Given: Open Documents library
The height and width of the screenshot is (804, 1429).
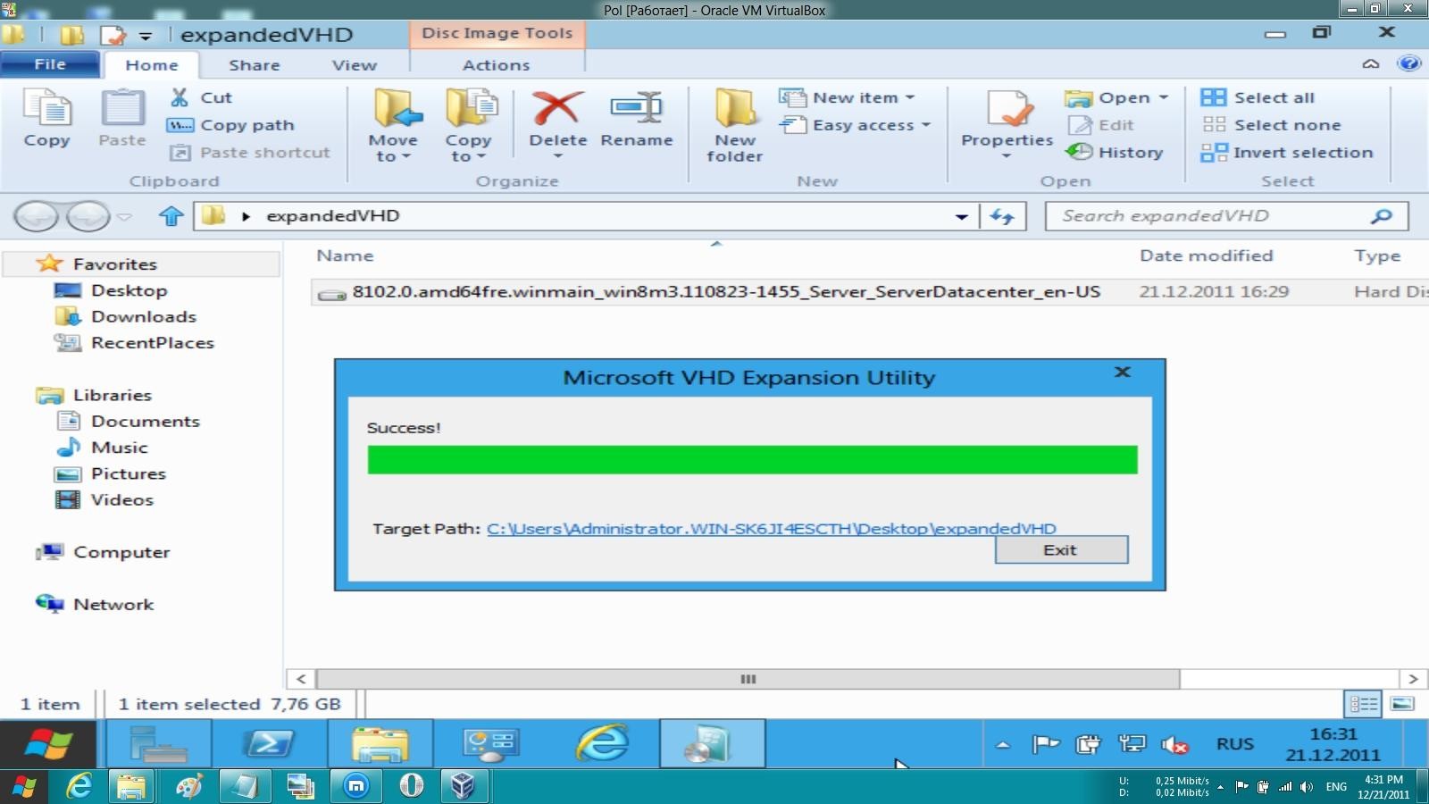Looking at the screenshot, I should pyautogui.click(x=145, y=421).
